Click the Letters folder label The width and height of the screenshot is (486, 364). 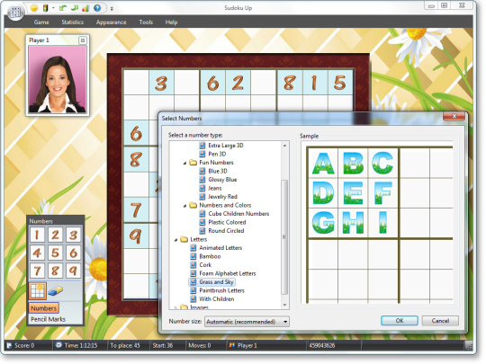198,240
